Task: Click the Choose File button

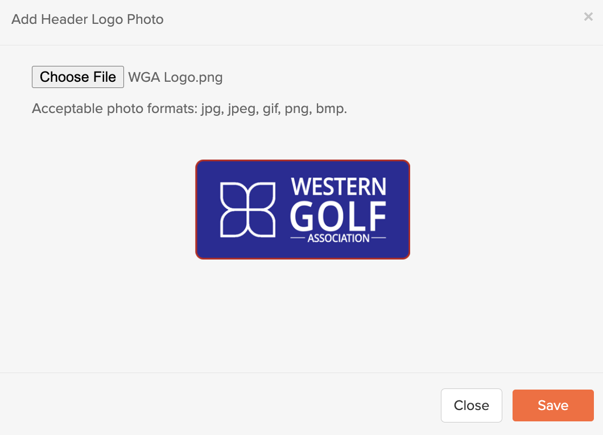Action: (78, 77)
